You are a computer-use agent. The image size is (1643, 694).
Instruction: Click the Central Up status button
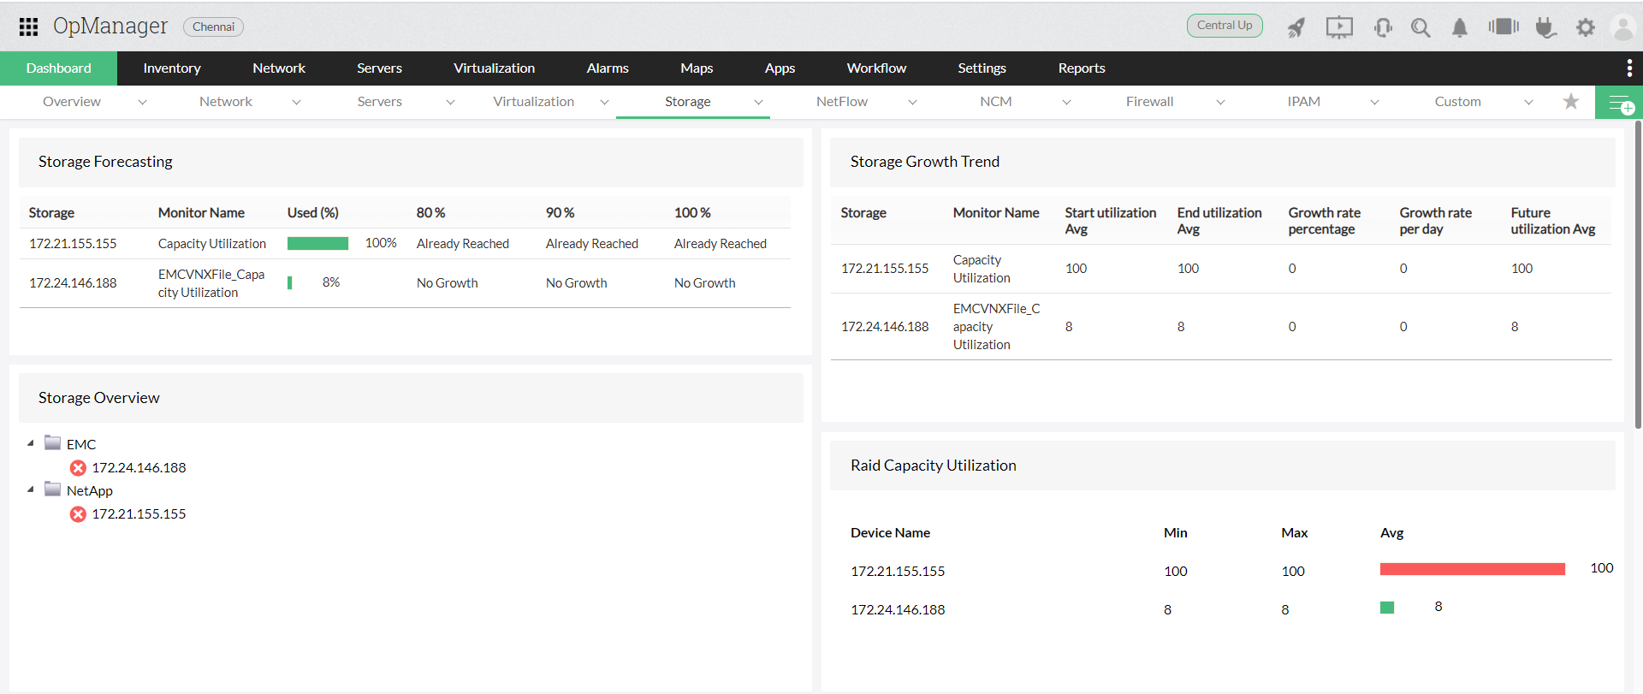tap(1225, 26)
